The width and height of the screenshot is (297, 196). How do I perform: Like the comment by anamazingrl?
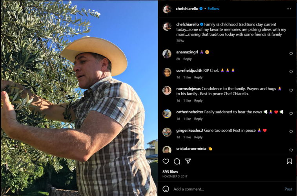[x=291, y=54]
